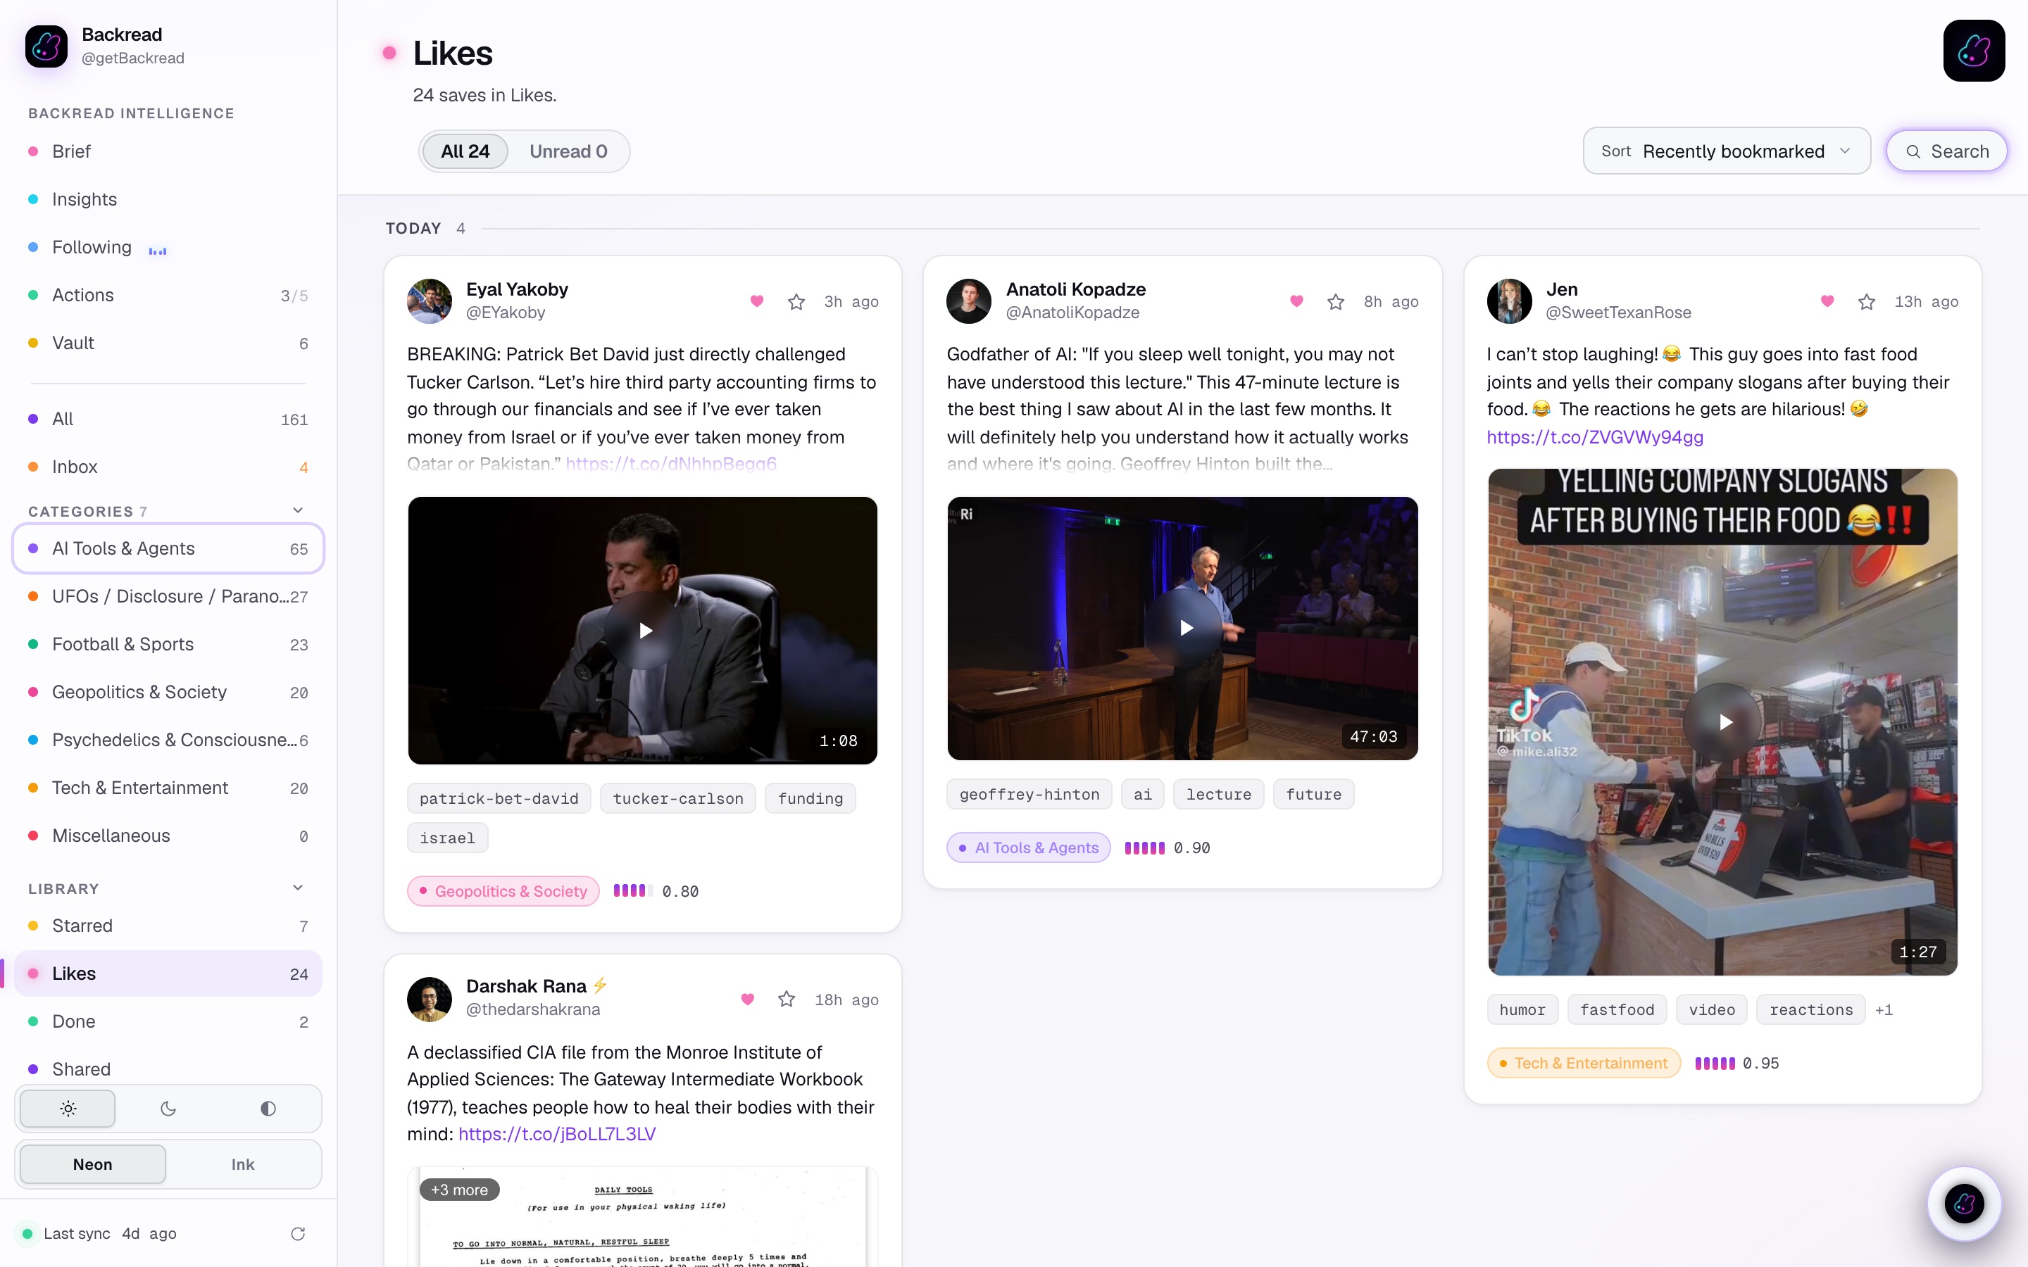This screenshot has width=2028, height=1267.
Task: Open Jen's profile avatar
Action: click(x=1509, y=301)
